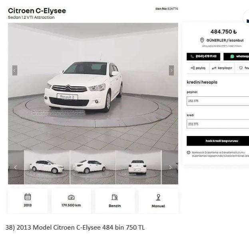This screenshot has height=238, width=249.
Task: Contact the seller through the whatsapp button
Action: (x=236, y=56)
